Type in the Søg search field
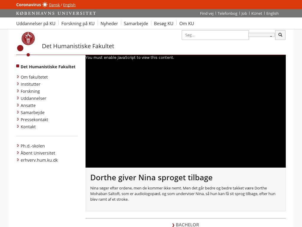This screenshot has height=227, width=302. (x=215, y=35)
